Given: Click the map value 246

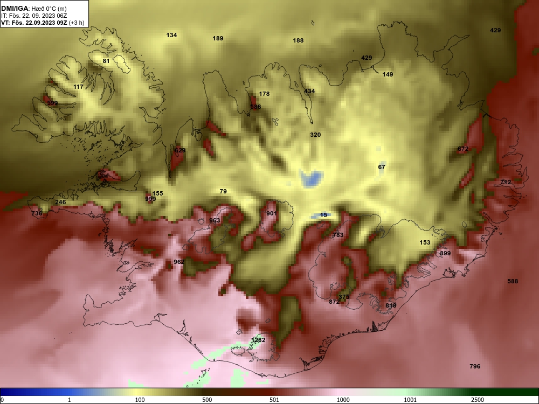Looking at the screenshot, I should [60, 203].
